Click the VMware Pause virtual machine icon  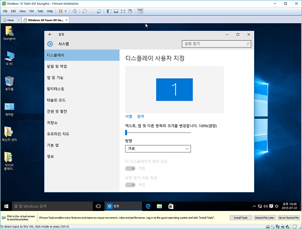point(61,11)
